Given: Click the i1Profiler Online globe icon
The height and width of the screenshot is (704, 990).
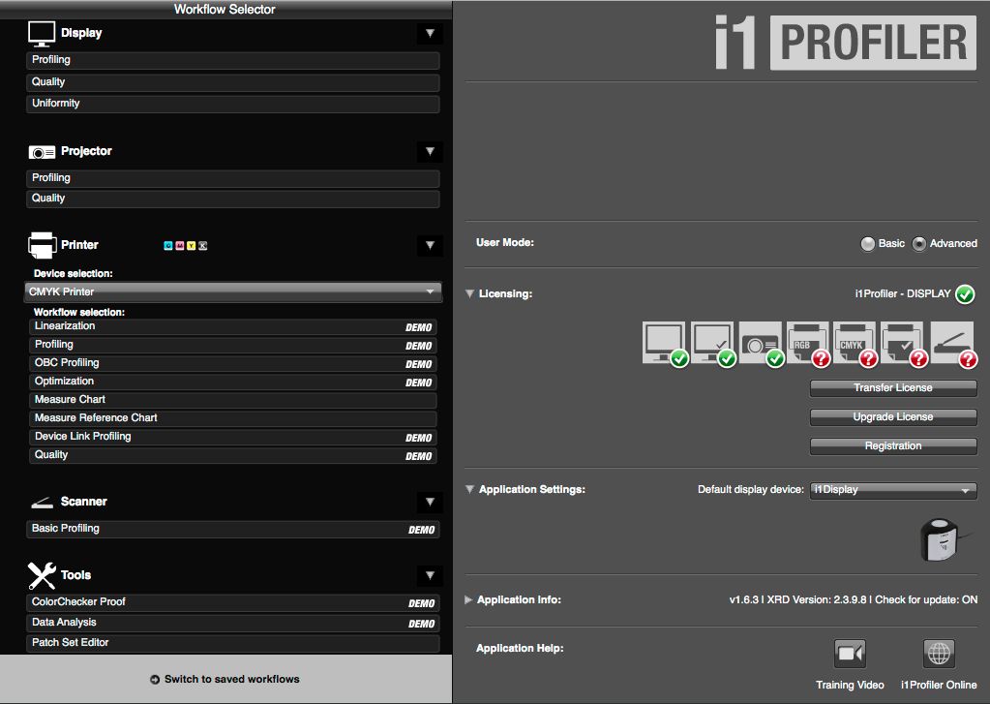Looking at the screenshot, I should (x=938, y=654).
